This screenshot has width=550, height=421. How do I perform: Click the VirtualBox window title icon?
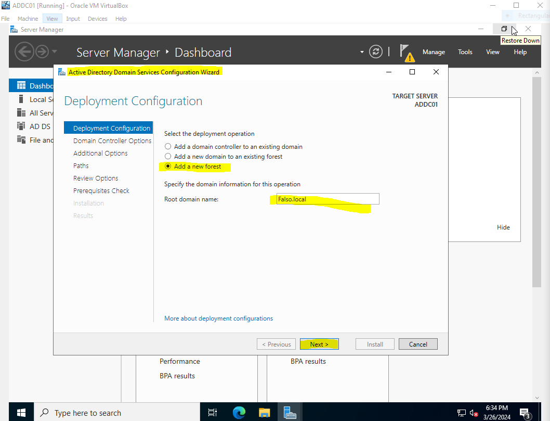[x=6, y=5]
